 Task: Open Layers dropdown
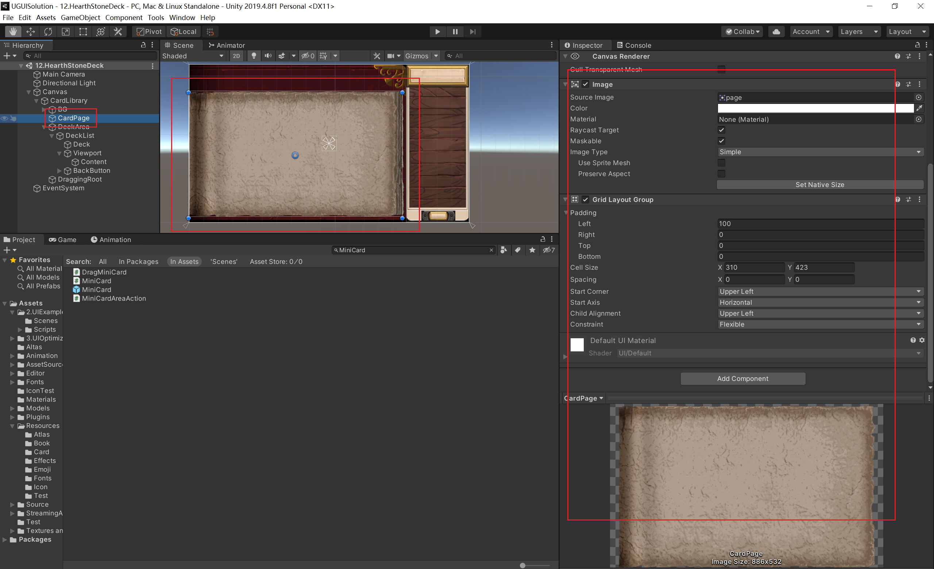click(x=859, y=31)
